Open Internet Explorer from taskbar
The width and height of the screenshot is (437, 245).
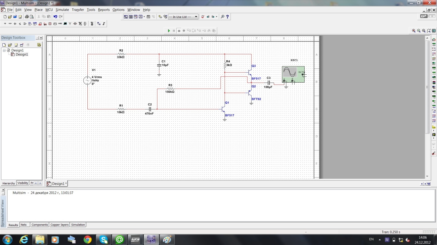(24, 240)
